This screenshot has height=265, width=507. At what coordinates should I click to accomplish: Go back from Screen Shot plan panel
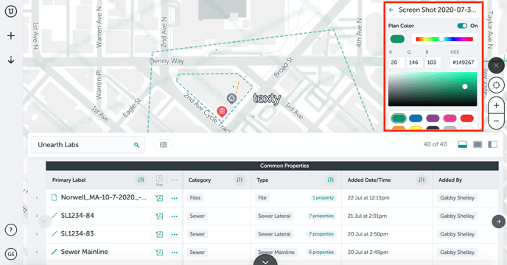click(x=391, y=10)
